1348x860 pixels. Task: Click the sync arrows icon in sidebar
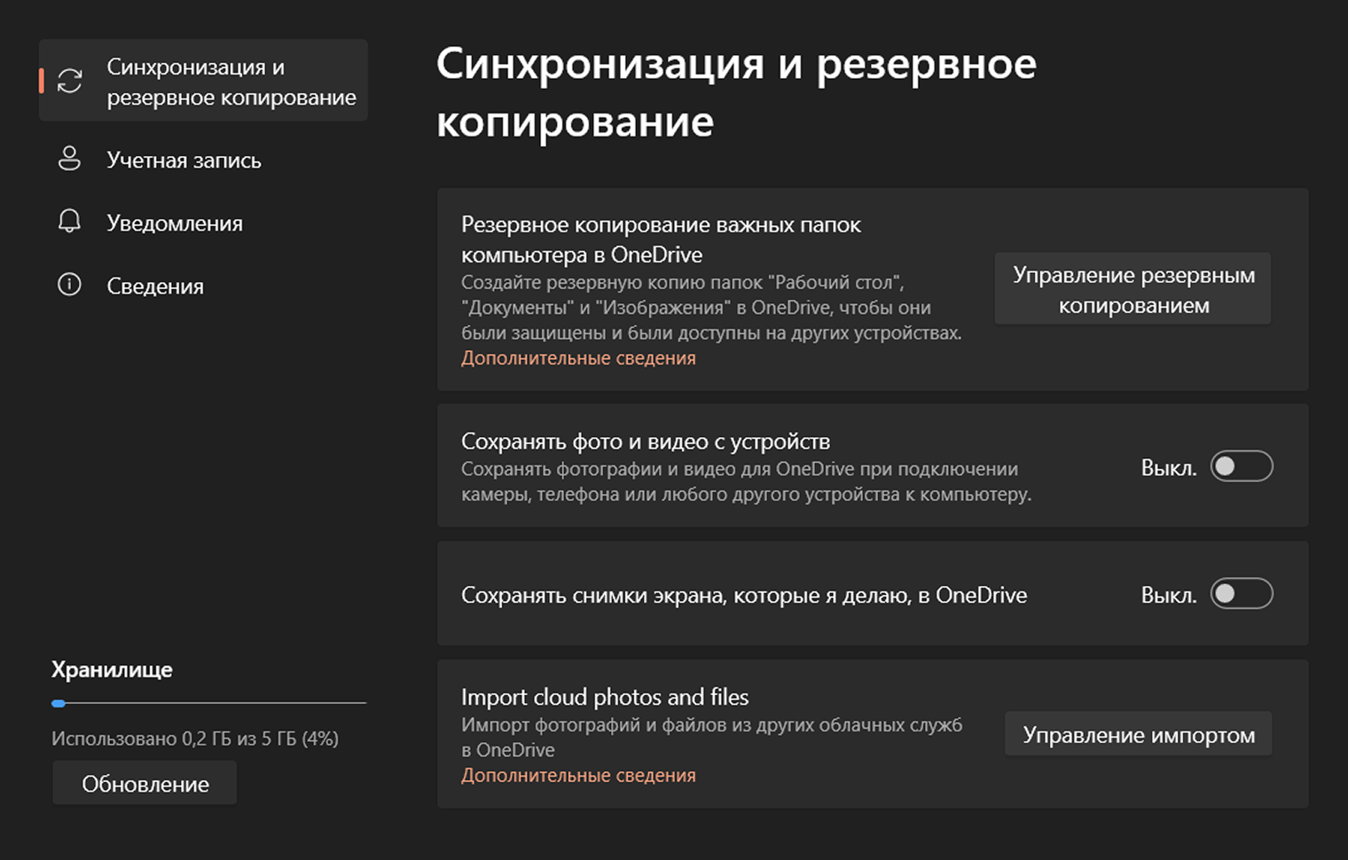pos(70,81)
